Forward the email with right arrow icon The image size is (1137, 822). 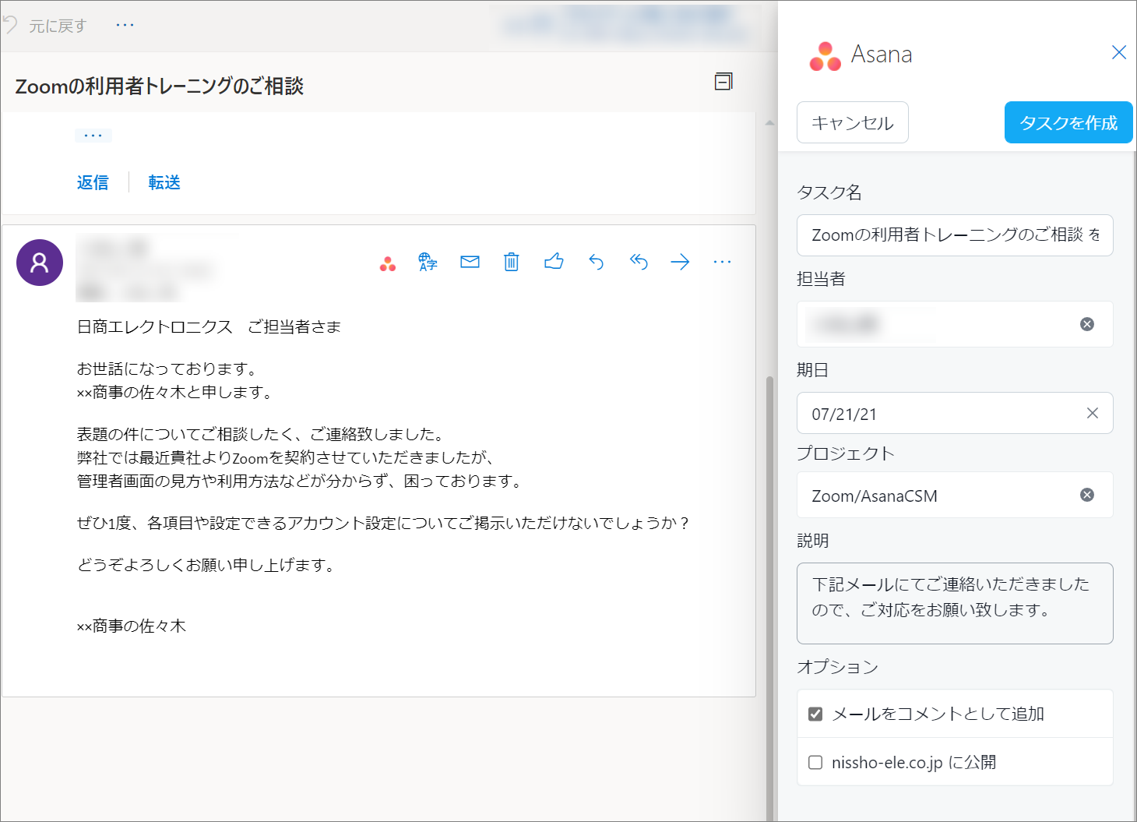pyautogui.click(x=680, y=262)
